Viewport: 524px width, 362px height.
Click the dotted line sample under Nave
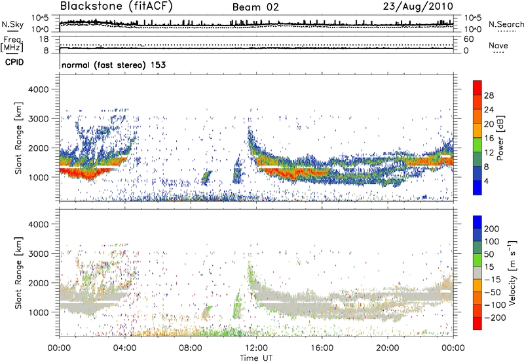pos(498,52)
